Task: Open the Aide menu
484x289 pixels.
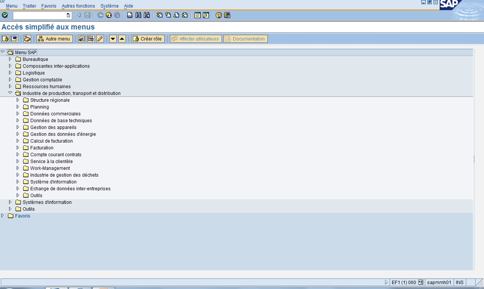Action: pos(129,6)
